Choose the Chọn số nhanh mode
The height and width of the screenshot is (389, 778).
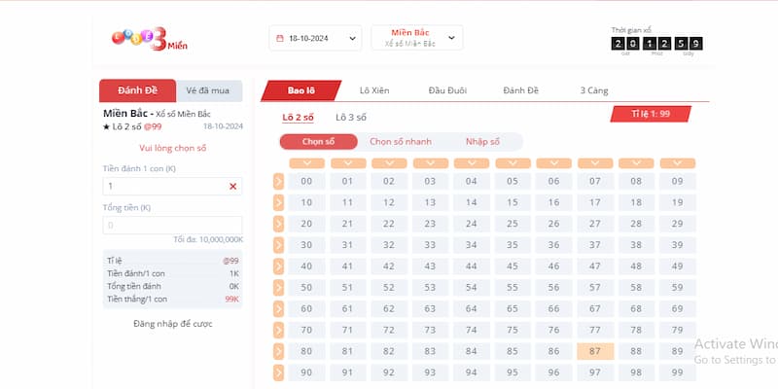(x=401, y=141)
